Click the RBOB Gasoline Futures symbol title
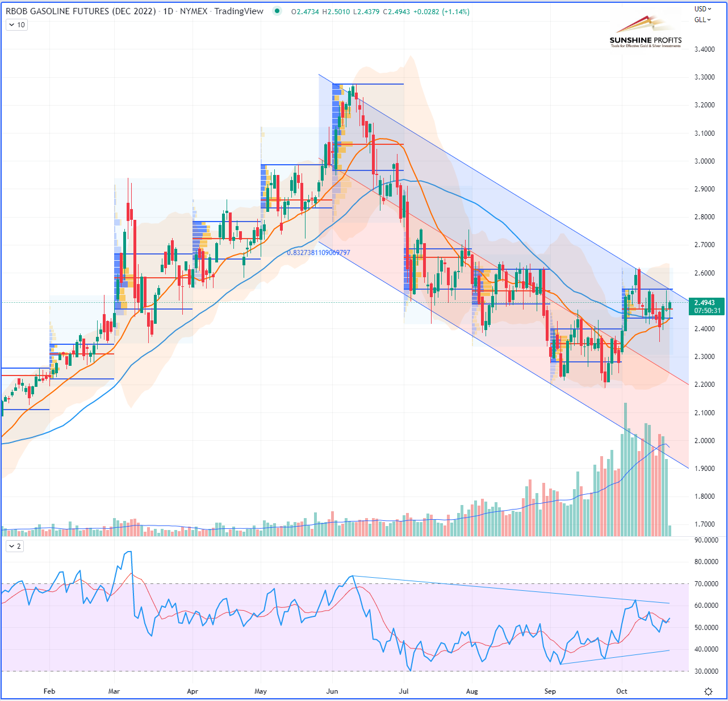 pyautogui.click(x=81, y=11)
